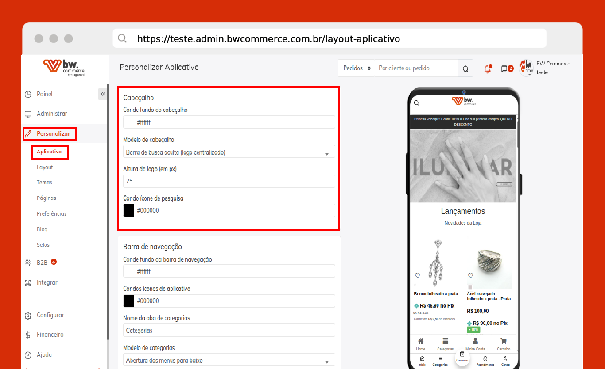The width and height of the screenshot is (605, 369).
Task: Click the Integrar icon in sidebar
Action: 28,282
